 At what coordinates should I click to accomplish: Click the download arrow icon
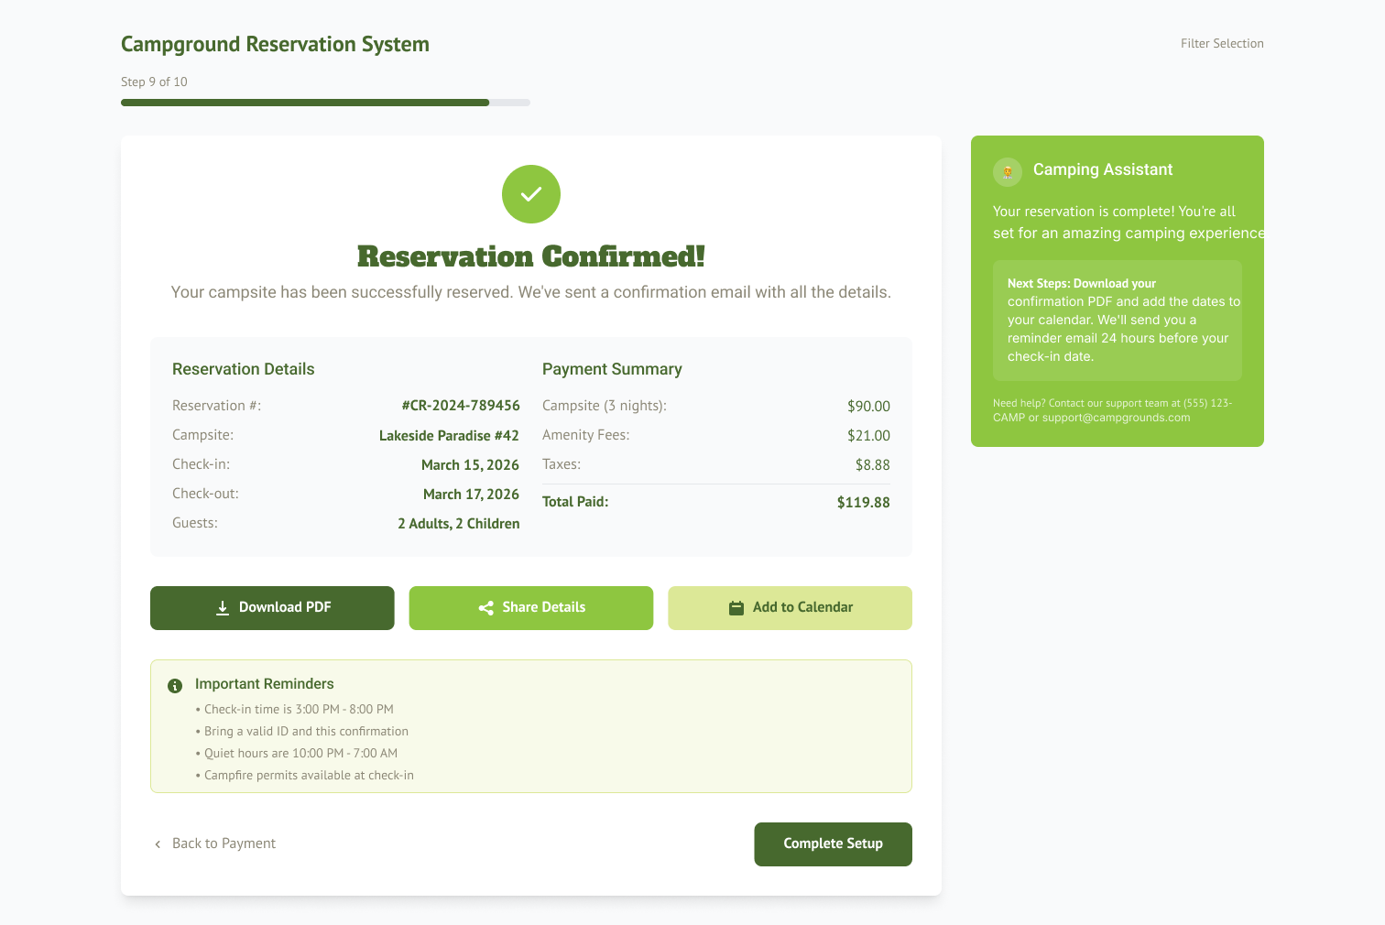click(223, 608)
